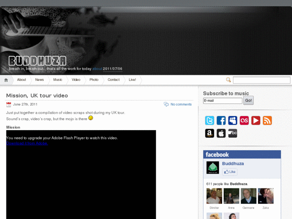Click the facebook widget header logo

pyautogui.click(x=217, y=155)
